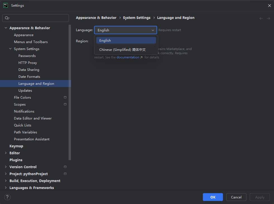Viewport: 274px width, 204px height.
Task: Open Quick Lists settings
Action: 23,125
